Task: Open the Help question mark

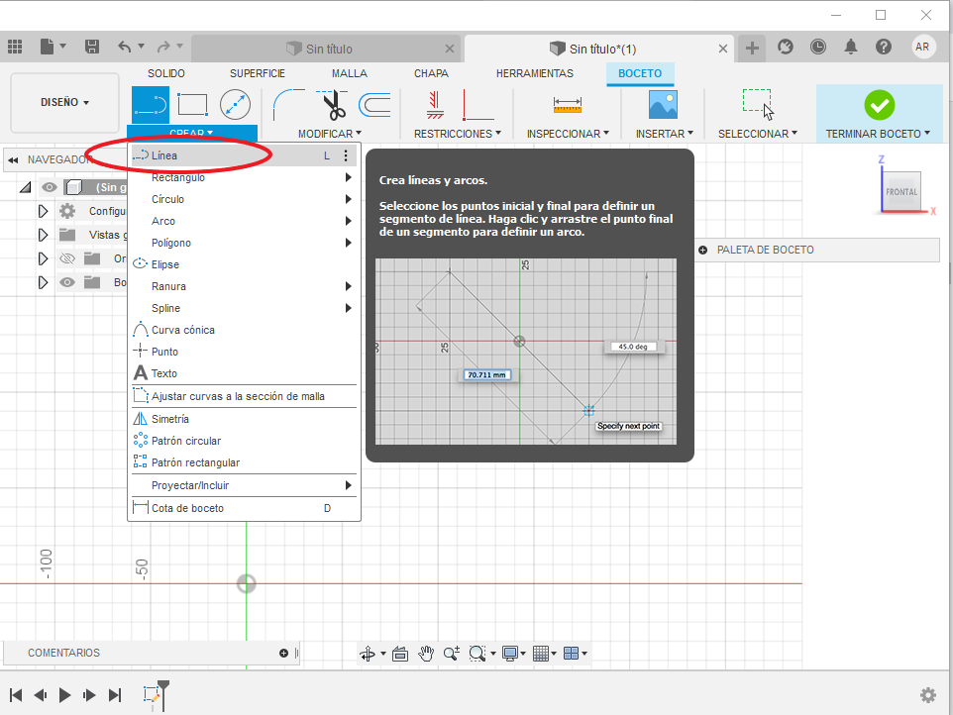Action: [884, 47]
